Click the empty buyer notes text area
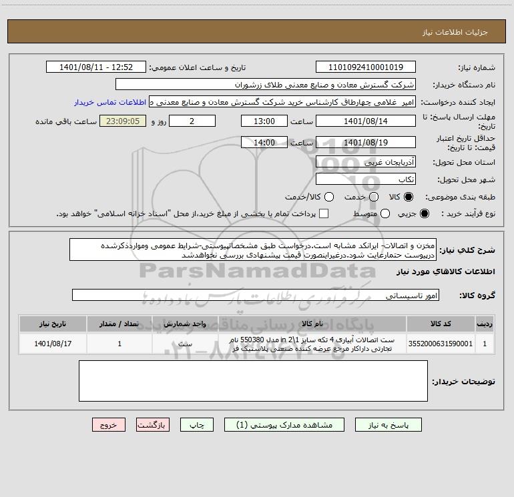This screenshot has height=497, width=514. pos(253,381)
